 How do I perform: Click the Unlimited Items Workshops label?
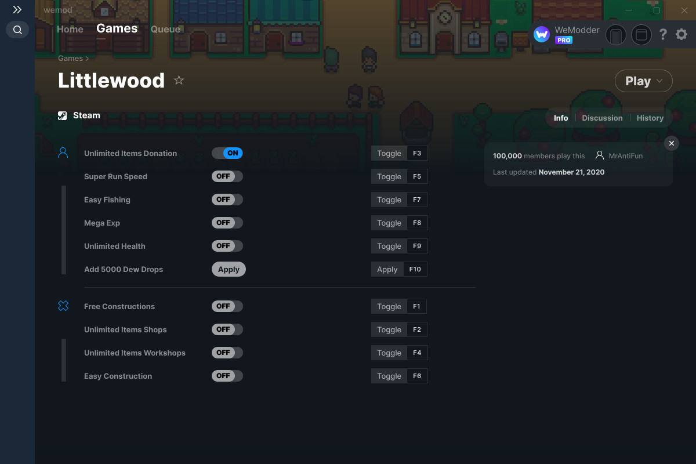click(135, 353)
